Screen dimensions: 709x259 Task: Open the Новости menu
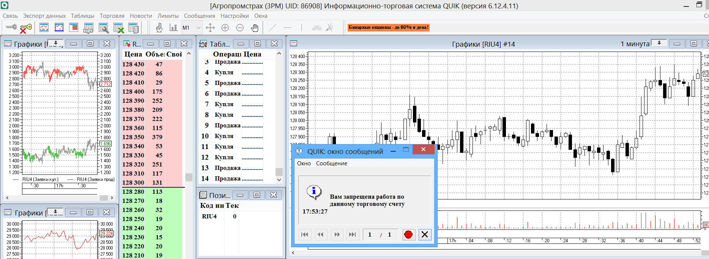pos(141,16)
